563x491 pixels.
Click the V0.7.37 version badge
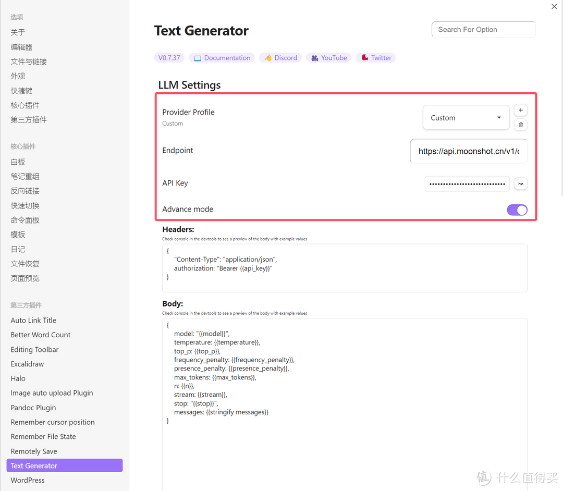coord(169,58)
